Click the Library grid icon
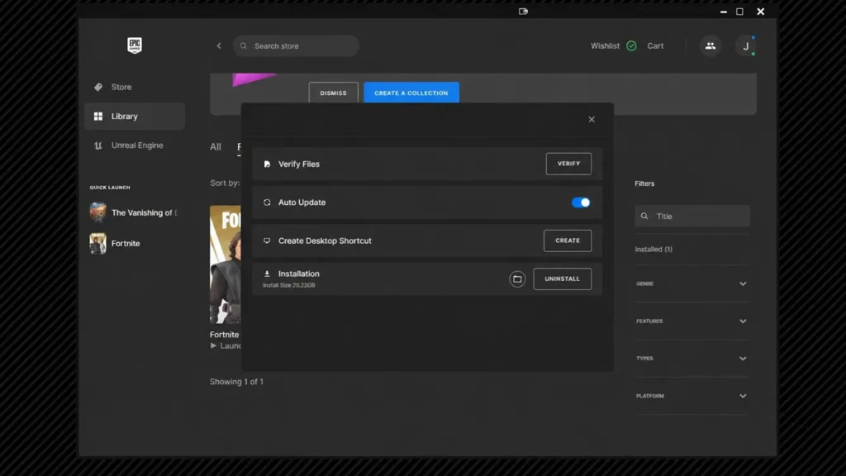The height and width of the screenshot is (476, 846). (x=98, y=116)
